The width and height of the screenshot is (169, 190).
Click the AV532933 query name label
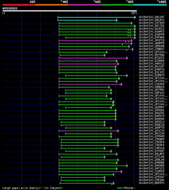(x=10, y=8)
